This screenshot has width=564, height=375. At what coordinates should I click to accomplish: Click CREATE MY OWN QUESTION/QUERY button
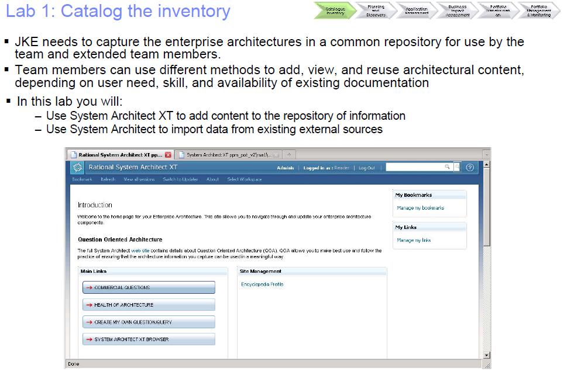[149, 322]
